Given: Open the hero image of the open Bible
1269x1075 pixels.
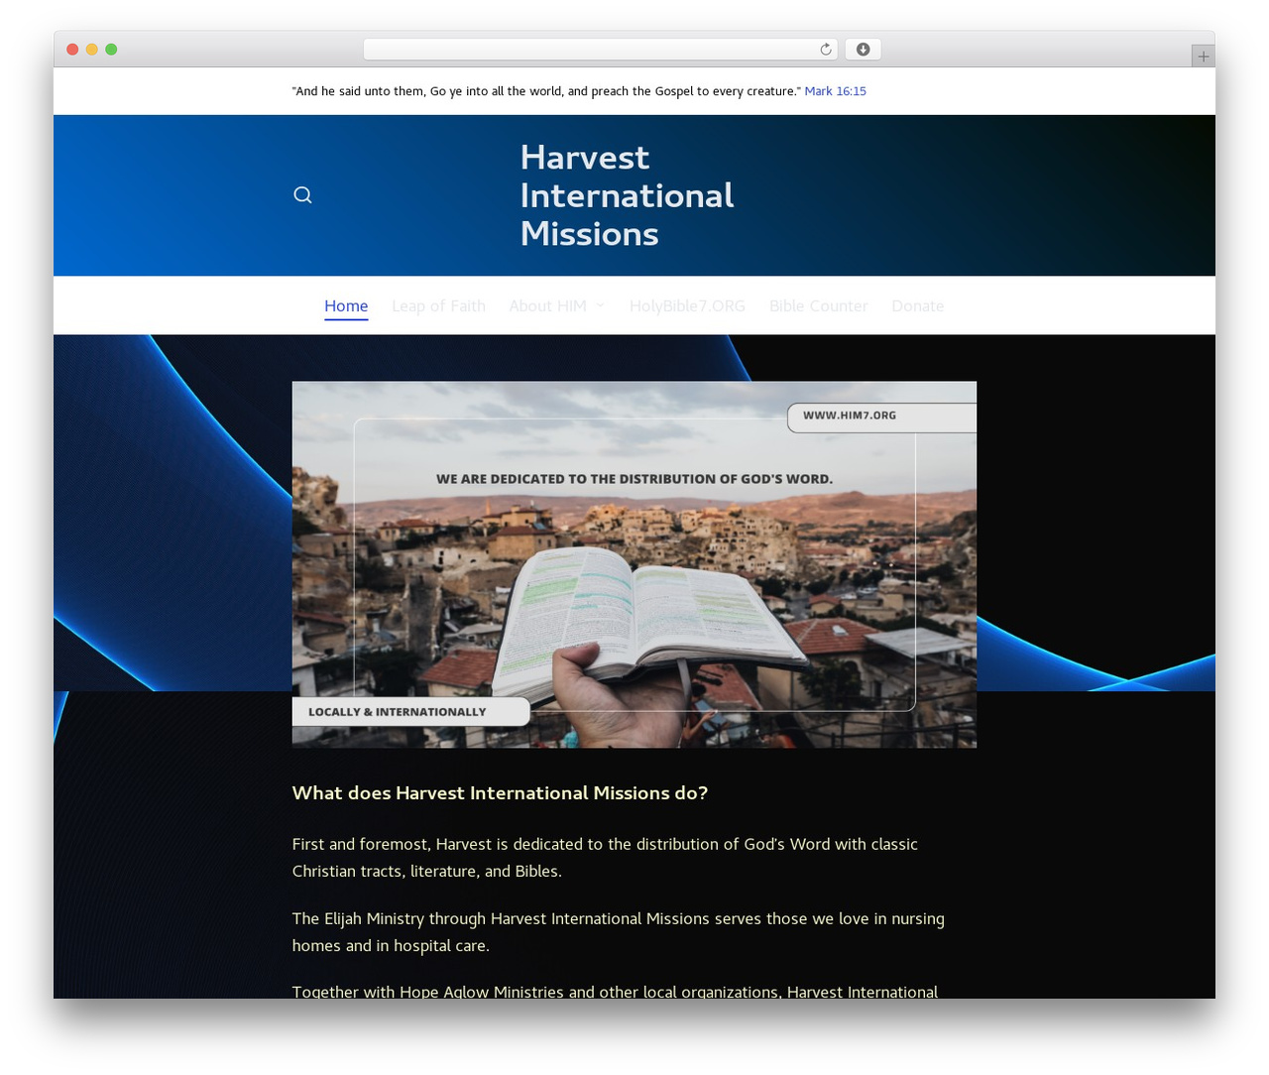Looking at the screenshot, I should click(x=634, y=564).
